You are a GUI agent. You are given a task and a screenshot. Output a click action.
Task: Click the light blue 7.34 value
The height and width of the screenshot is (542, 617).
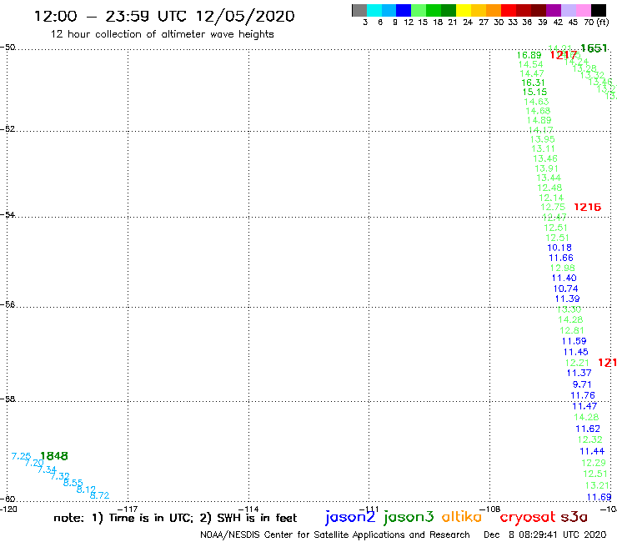pyautogui.click(x=48, y=469)
